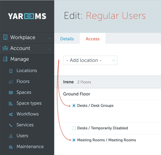Click the Meeting Rooms / Meeting Rooms label
Screen dimensions: 161x155
click(x=106, y=140)
